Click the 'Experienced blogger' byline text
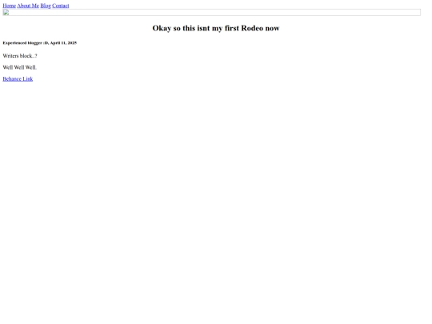Viewport: 432px width, 324px height. point(40,42)
